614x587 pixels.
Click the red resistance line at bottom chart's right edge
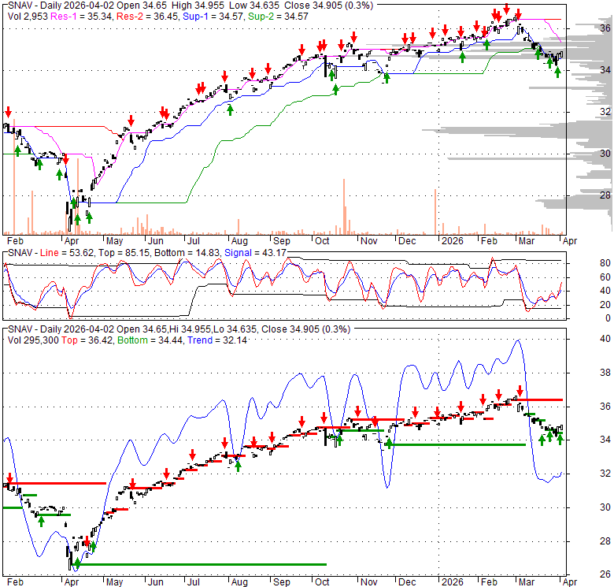tap(543, 400)
